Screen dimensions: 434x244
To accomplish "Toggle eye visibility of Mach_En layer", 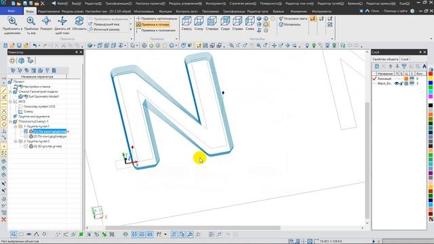I will pos(396,83).
